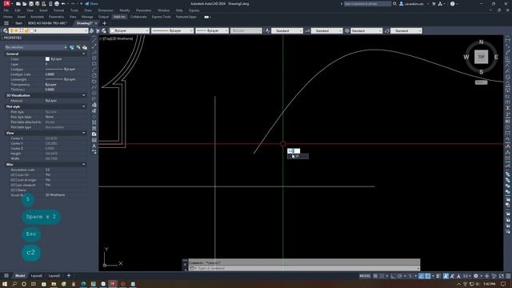Switch to the Model tab

(20, 276)
